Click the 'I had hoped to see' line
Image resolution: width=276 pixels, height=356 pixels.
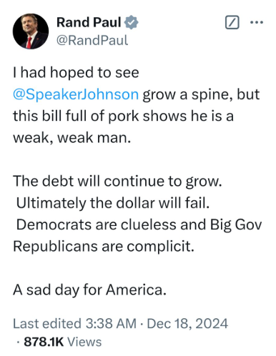[x=76, y=73]
